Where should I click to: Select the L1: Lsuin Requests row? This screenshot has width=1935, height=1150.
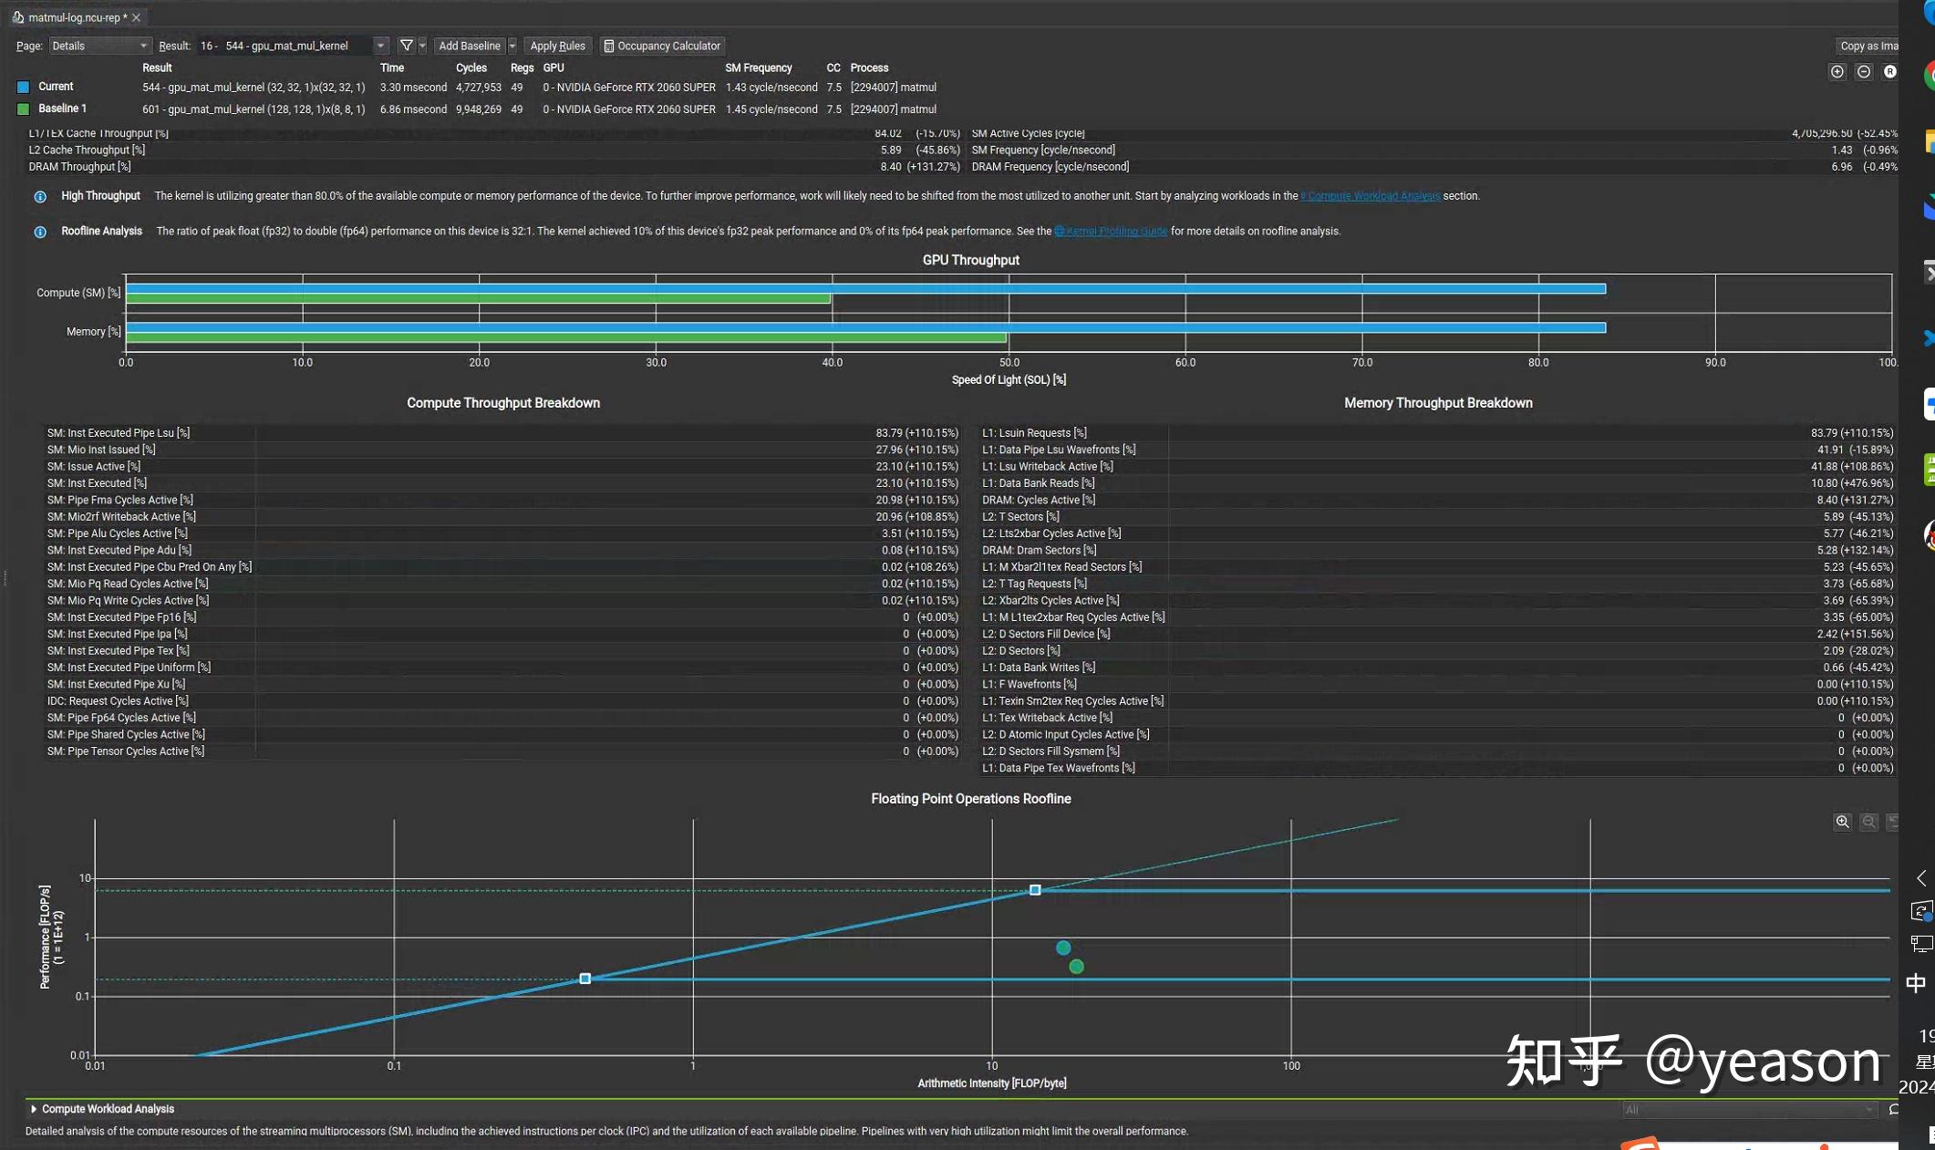(x=1438, y=433)
